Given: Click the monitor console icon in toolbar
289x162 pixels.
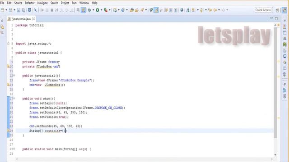Looking at the screenshot, I should (29, 10).
